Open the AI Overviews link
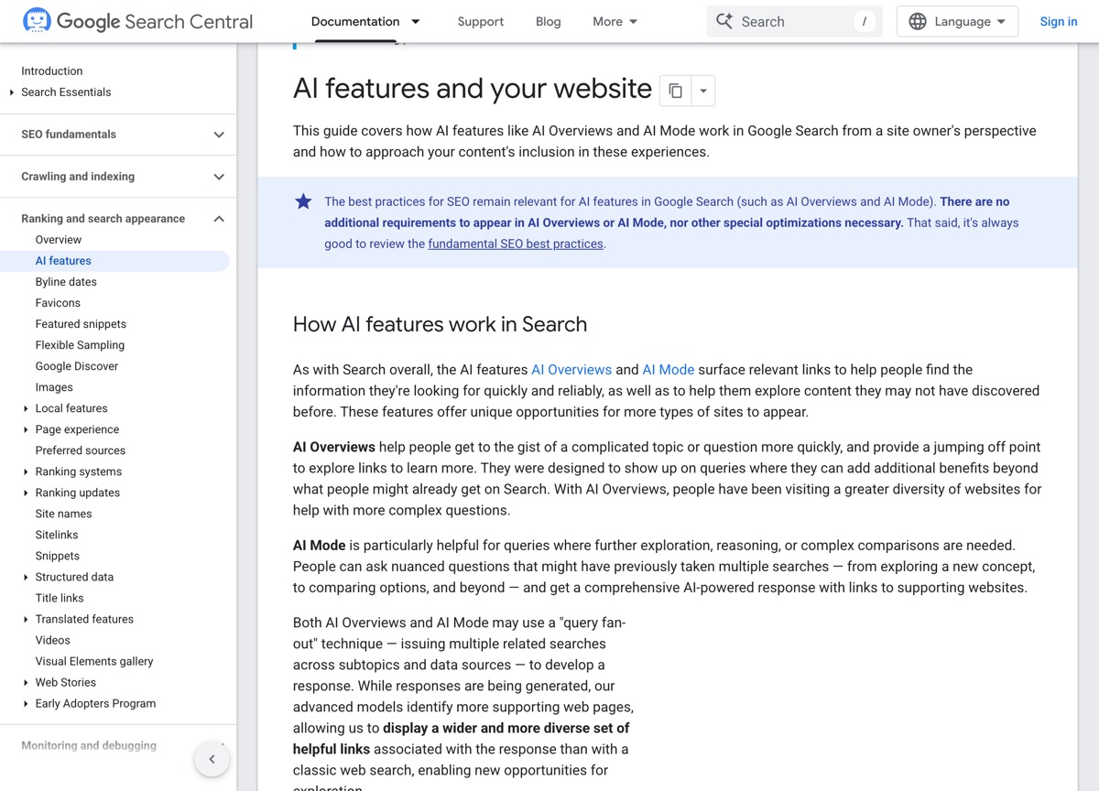 [571, 370]
